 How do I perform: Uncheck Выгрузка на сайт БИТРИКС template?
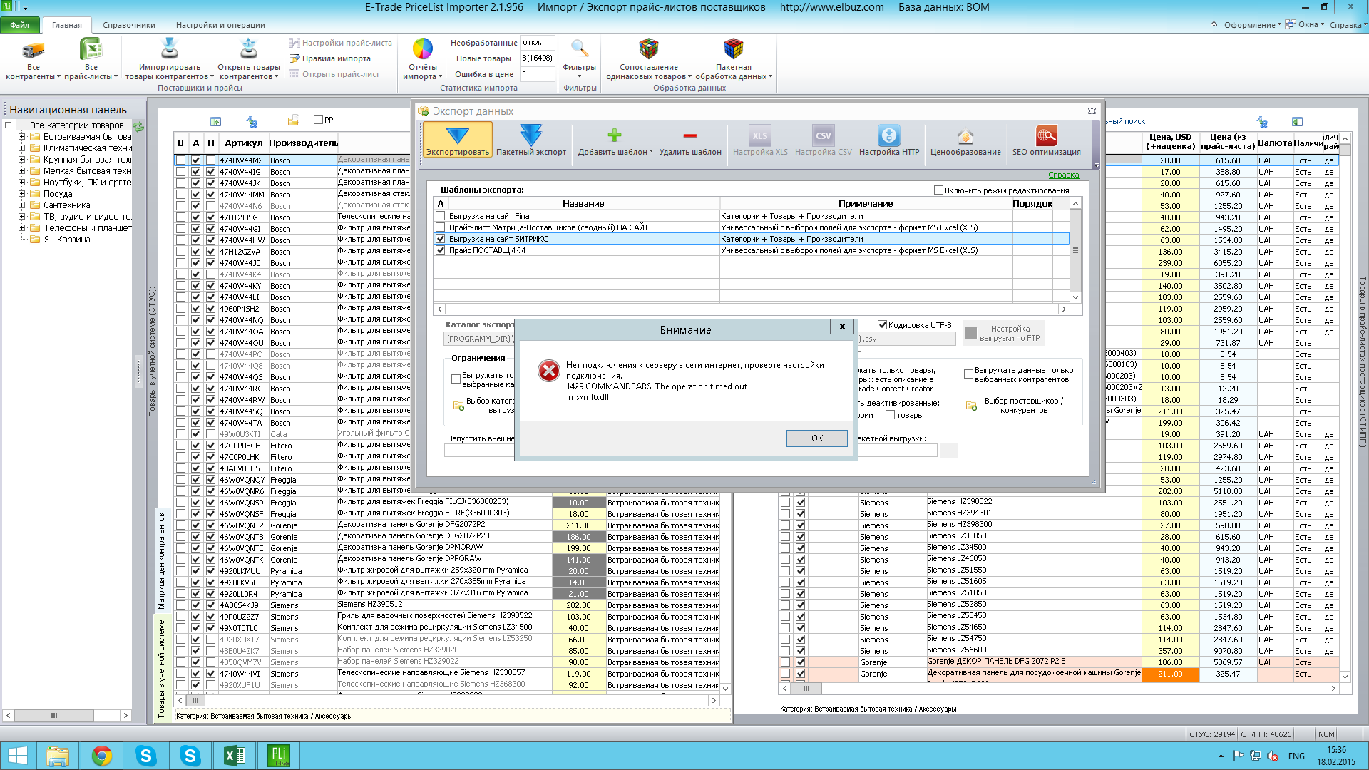coord(441,239)
